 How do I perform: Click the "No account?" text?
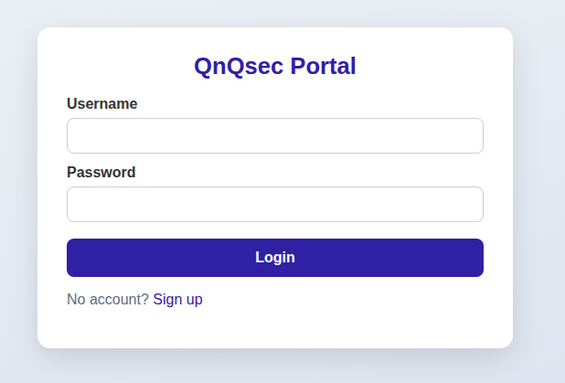pos(107,299)
